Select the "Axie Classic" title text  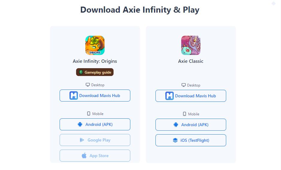191,61
